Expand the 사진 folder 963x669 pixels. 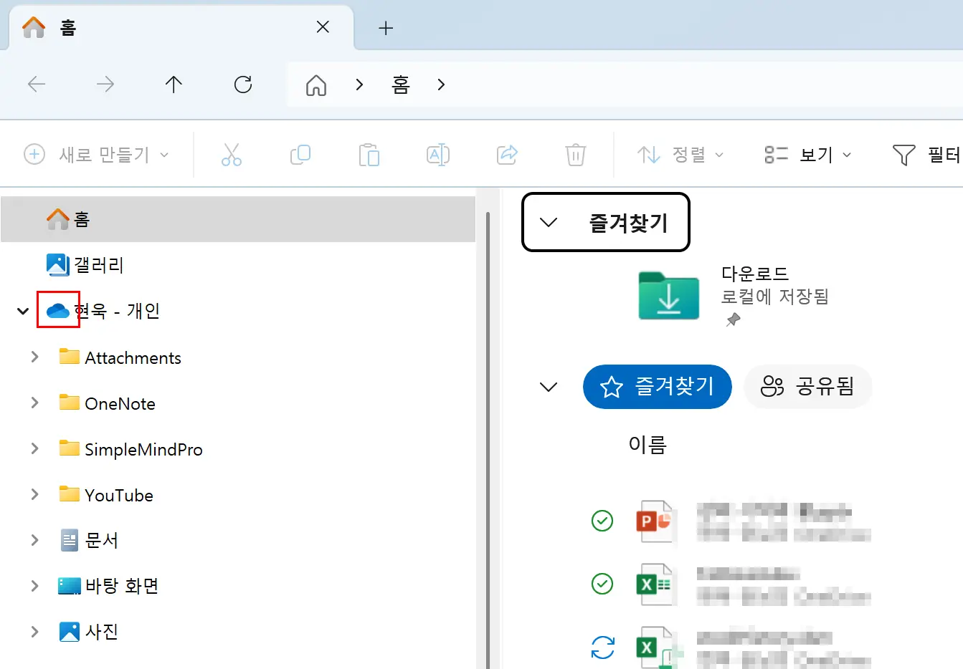tap(34, 631)
